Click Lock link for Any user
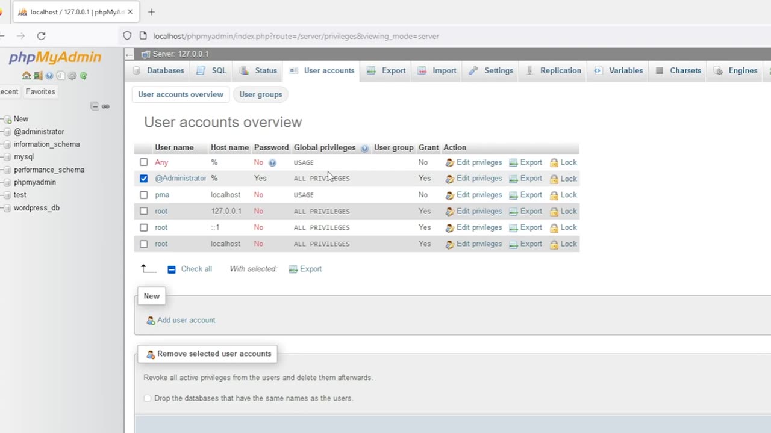This screenshot has width=771, height=433. click(x=569, y=162)
